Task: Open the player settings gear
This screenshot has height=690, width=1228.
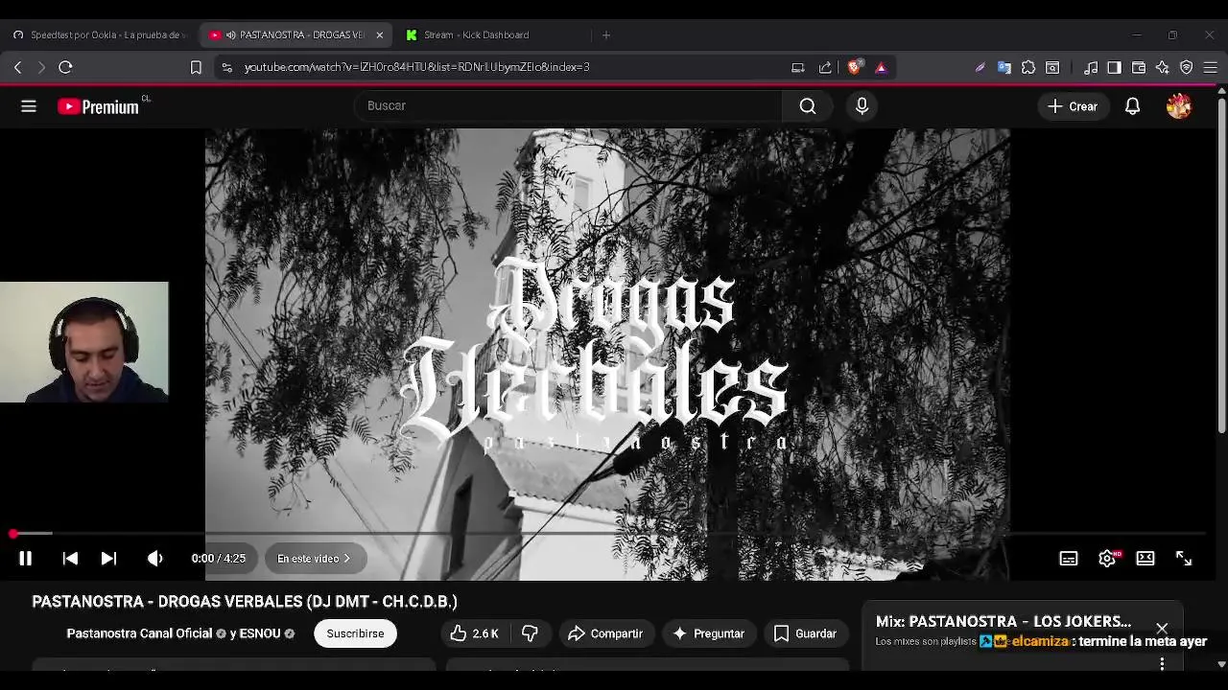Action: pyautogui.click(x=1107, y=559)
